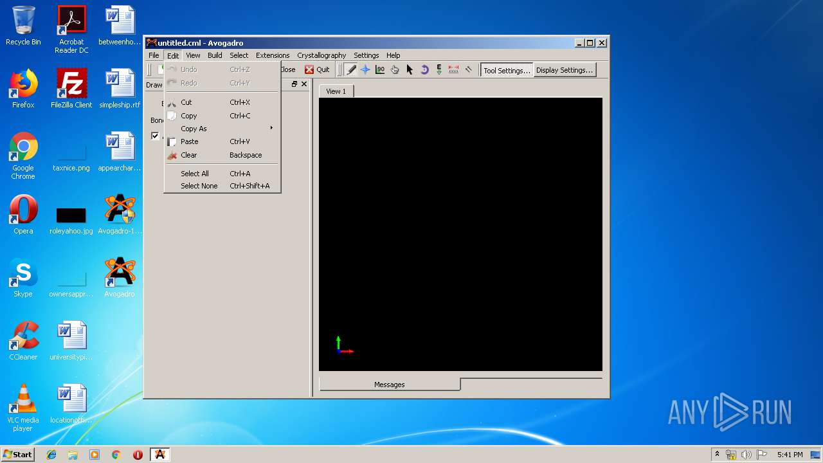Select the Auto Optimization tool

(x=439, y=69)
